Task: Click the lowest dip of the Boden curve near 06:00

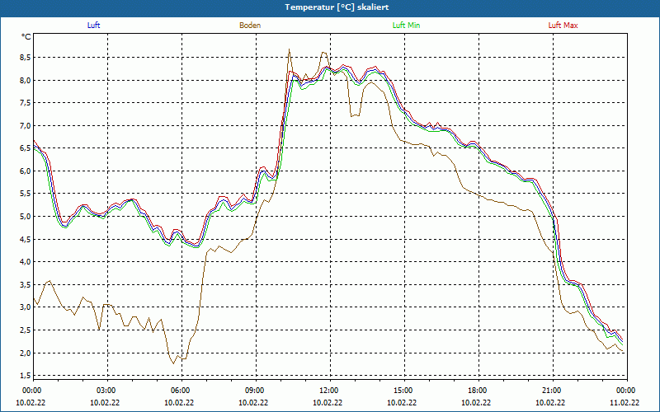Action: point(174,363)
